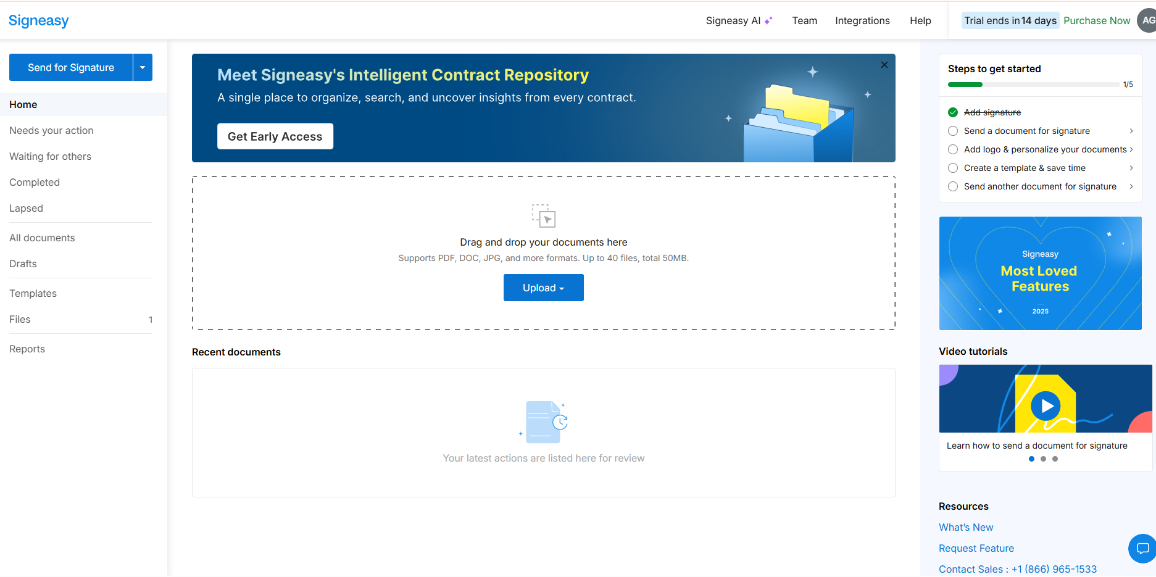Click the drag-and-drop document icon

click(544, 216)
